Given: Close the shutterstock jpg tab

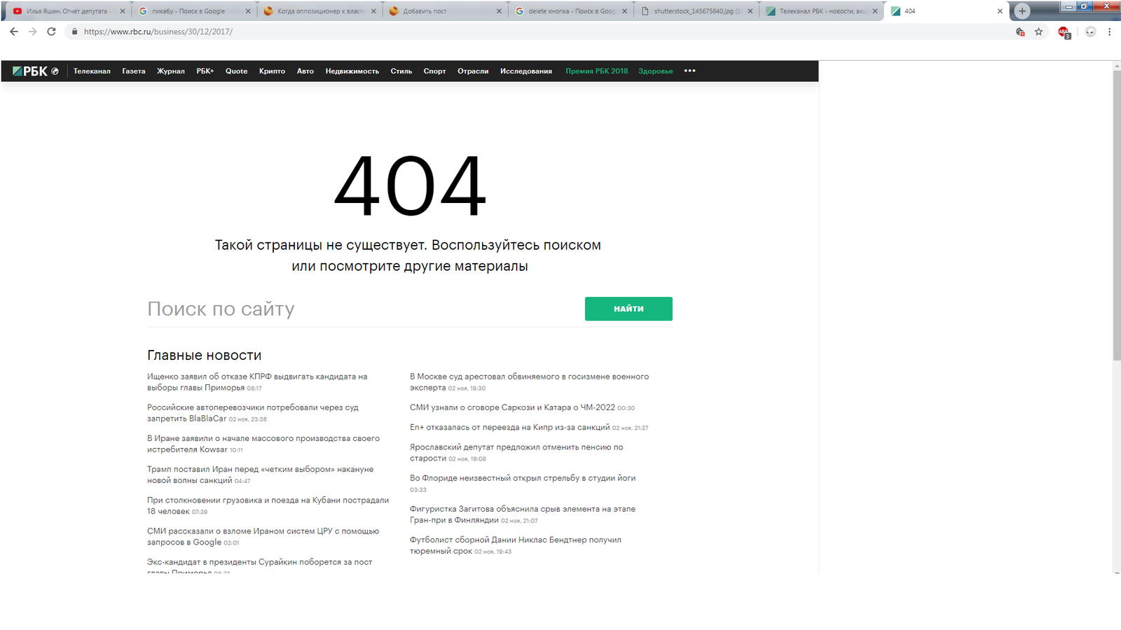Looking at the screenshot, I should (x=750, y=11).
